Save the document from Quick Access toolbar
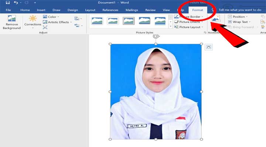Viewport: 266px width, 147px height. pos(8,3)
